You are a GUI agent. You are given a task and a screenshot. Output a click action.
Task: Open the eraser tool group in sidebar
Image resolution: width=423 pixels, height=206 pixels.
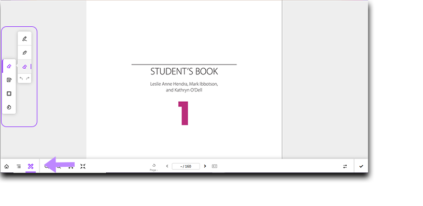click(9, 66)
